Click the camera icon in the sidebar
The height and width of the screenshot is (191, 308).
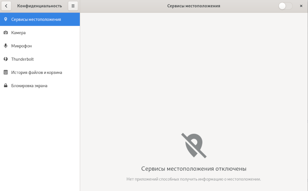coord(6,33)
